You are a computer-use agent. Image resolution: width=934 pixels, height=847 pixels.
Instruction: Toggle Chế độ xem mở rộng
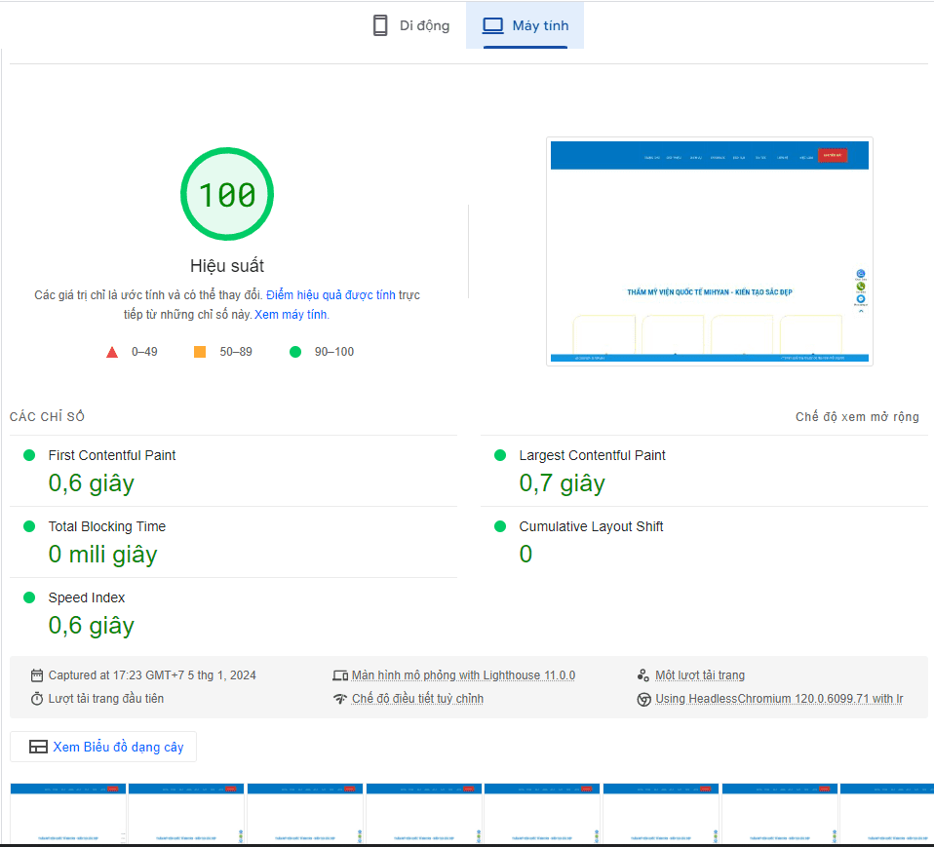(x=857, y=417)
